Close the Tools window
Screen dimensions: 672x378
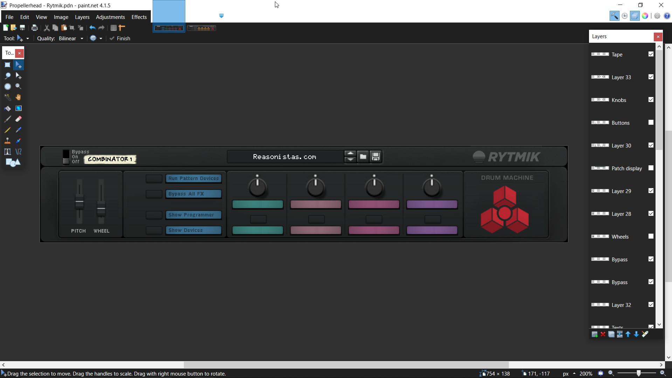19,53
